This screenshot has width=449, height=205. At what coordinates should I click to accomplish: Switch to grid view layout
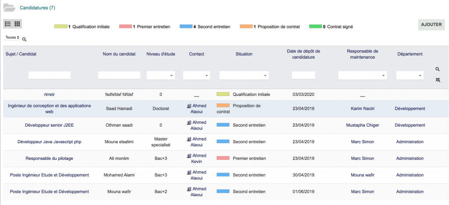(x=18, y=24)
